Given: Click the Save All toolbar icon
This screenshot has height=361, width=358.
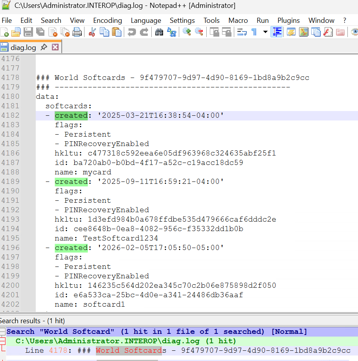Looking at the screenshot, I should coord(40,32).
